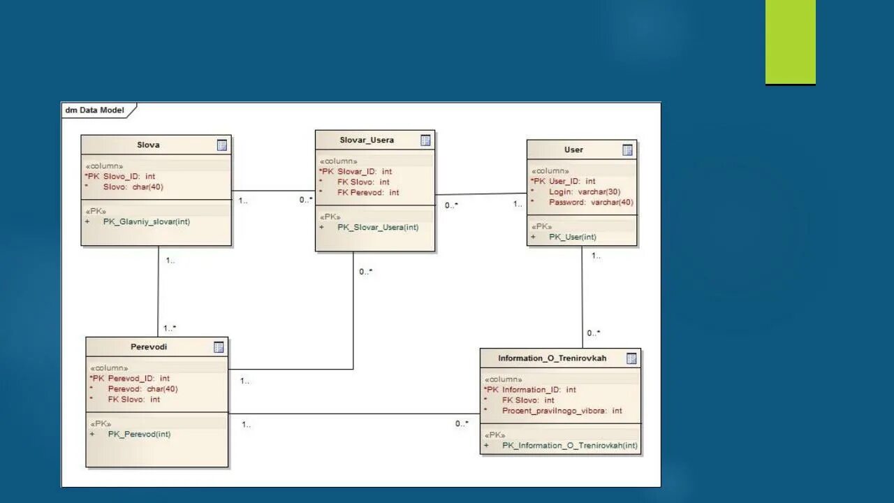Select the User table title
The height and width of the screenshot is (503, 894).
point(573,150)
